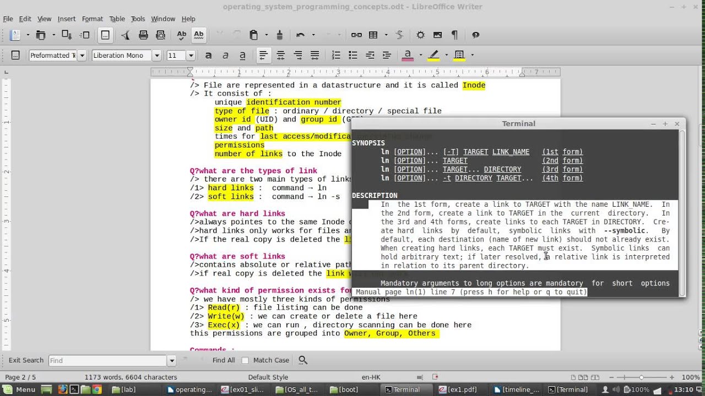Image resolution: width=705 pixels, height=396 pixels.
Task: Expand the Paste options dropdown arrow
Action: coord(266,35)
